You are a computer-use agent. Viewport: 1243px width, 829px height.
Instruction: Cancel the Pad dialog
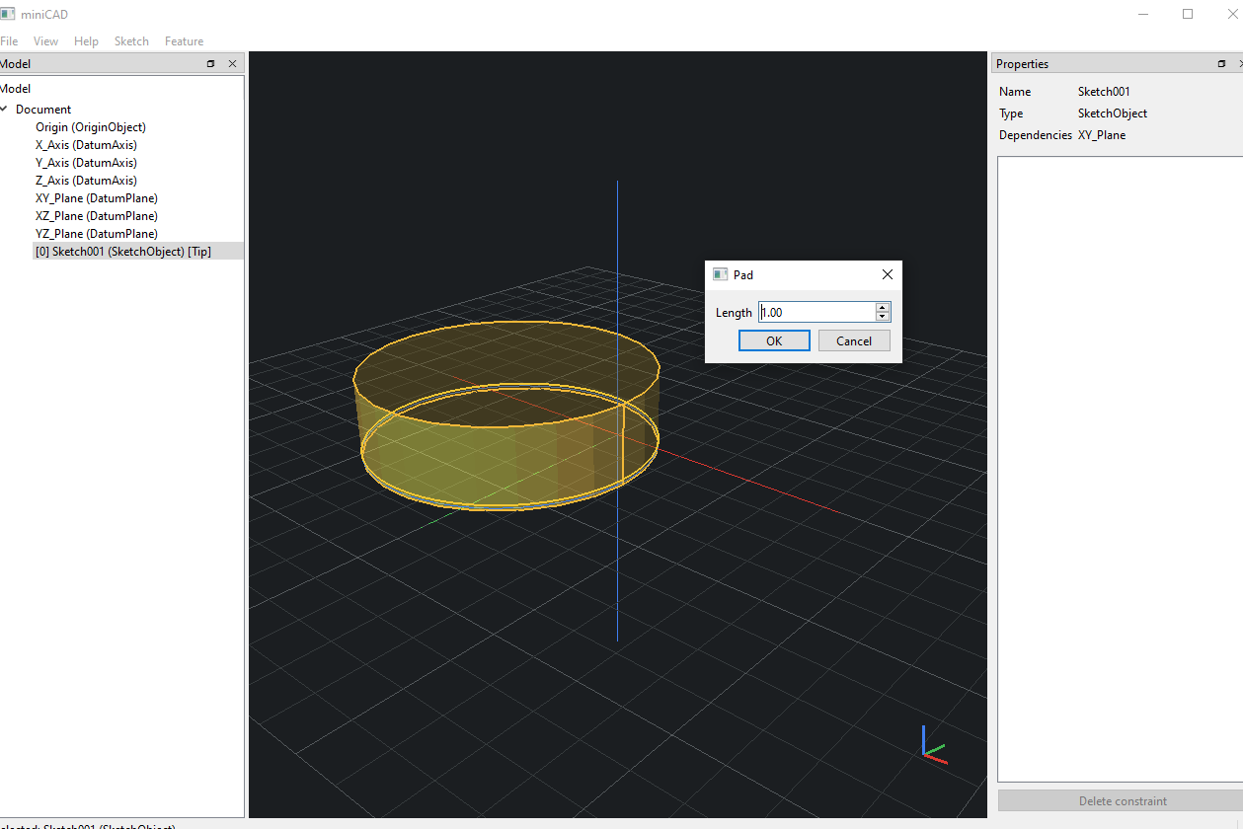[x=854, y=340]
